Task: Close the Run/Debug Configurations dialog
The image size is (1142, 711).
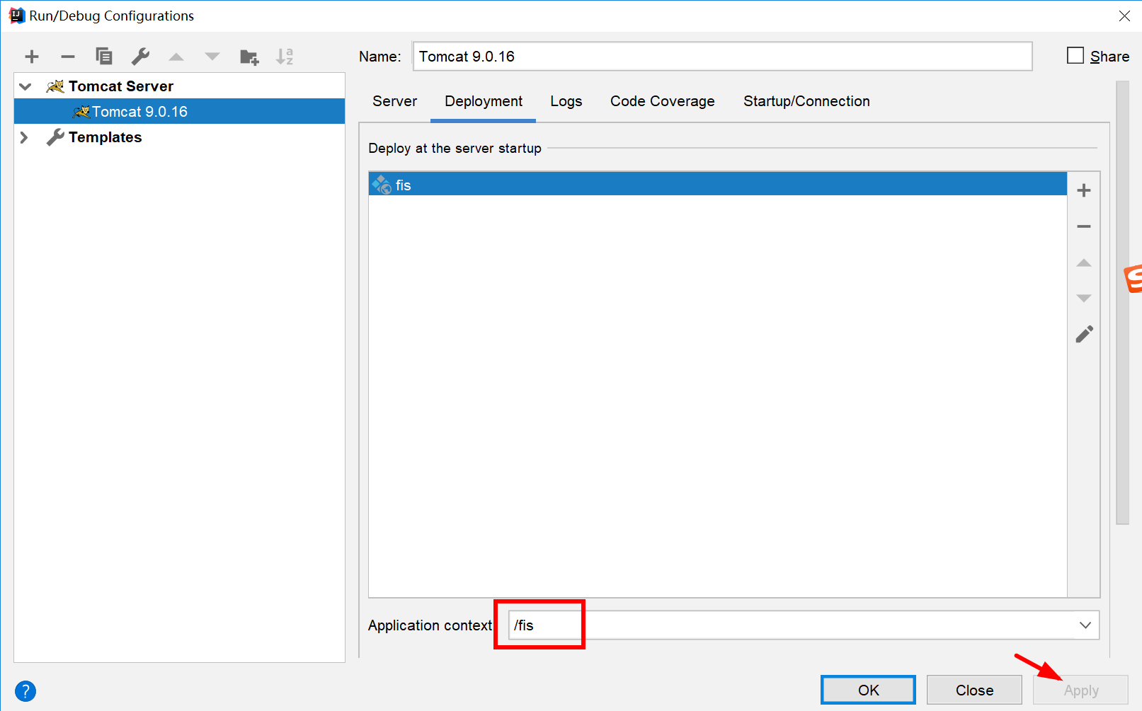Action: coord(1124,16)
